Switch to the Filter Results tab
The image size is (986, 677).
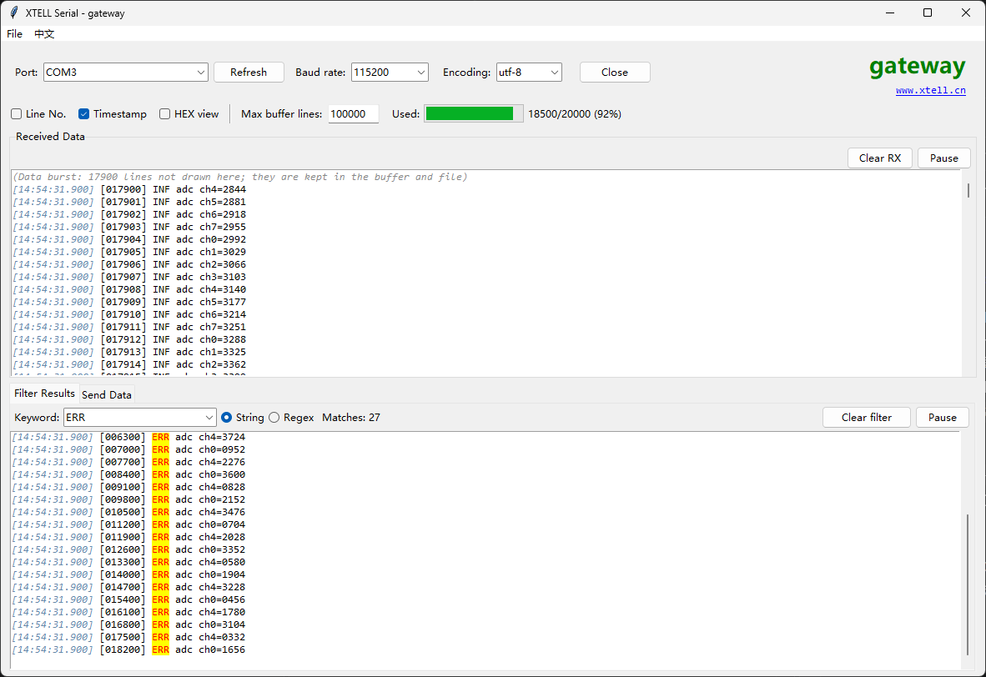45,394
